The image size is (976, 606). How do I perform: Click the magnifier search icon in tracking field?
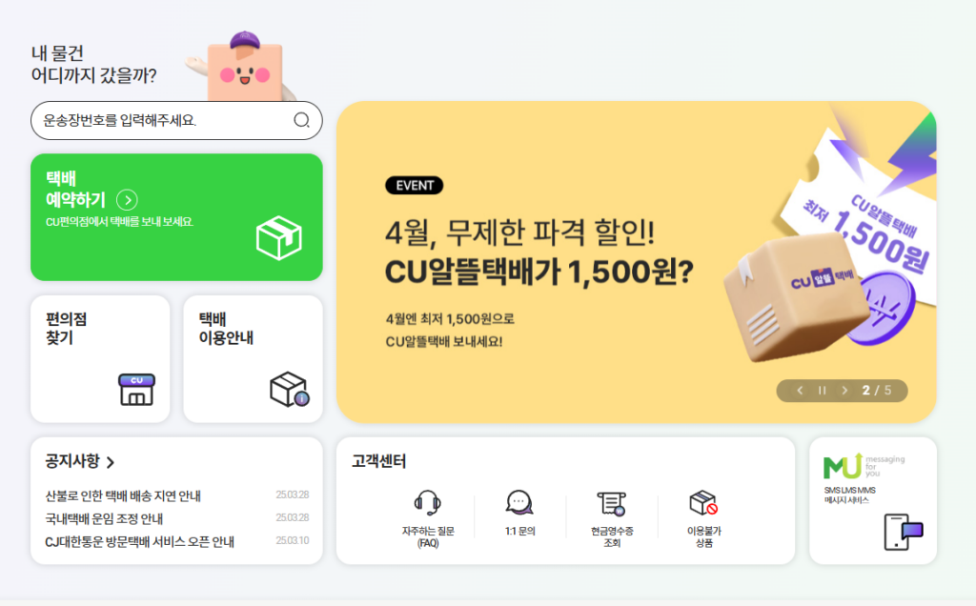[x=302, y=120]
